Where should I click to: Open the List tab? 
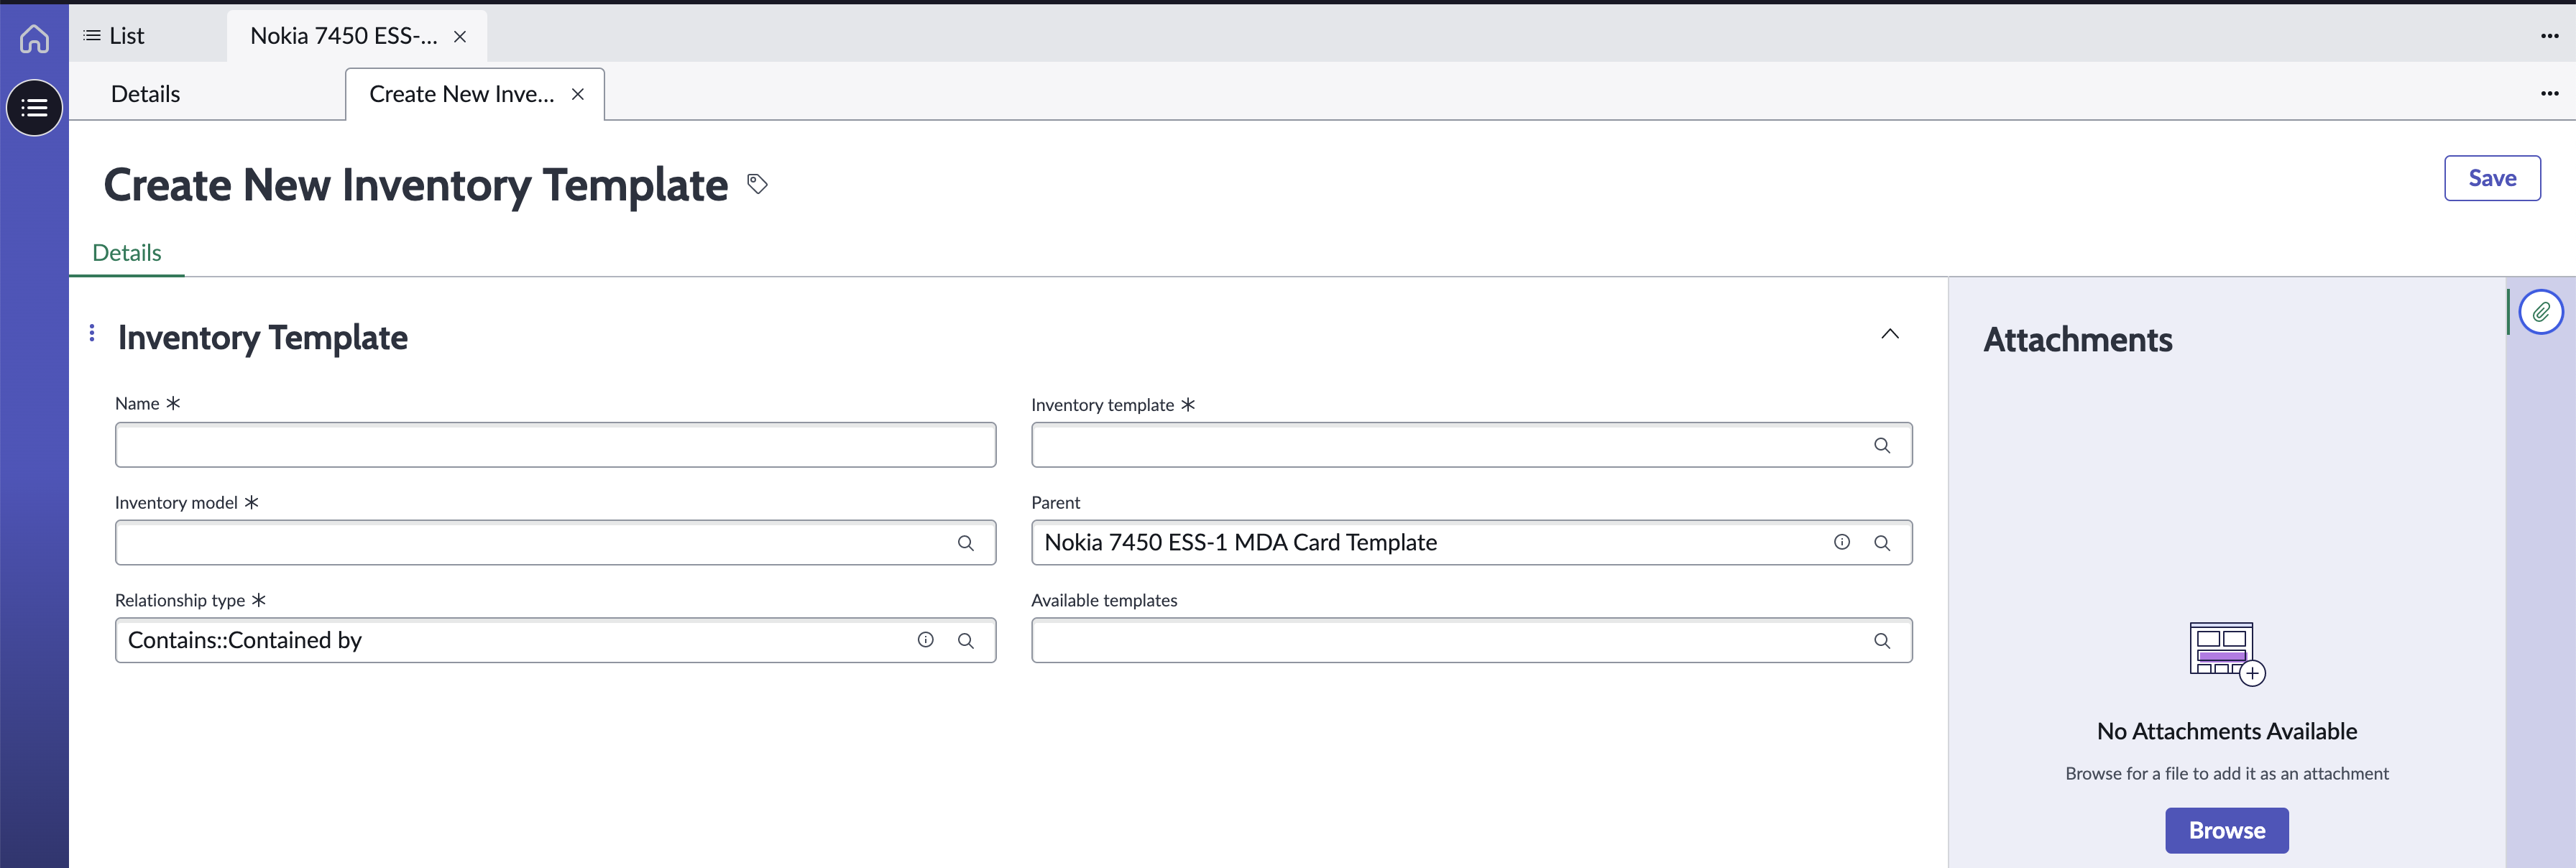coord(114,36)
